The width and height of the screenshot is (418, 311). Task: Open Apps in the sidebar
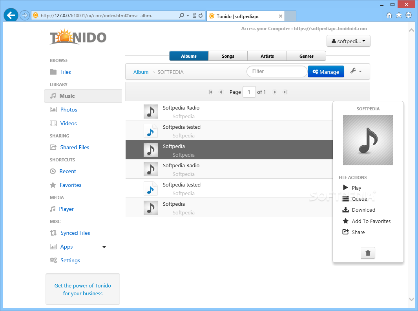(66, 247)
